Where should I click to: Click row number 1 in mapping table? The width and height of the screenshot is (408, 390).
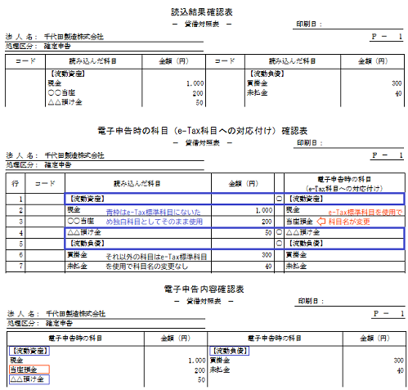tap(20, 199)
